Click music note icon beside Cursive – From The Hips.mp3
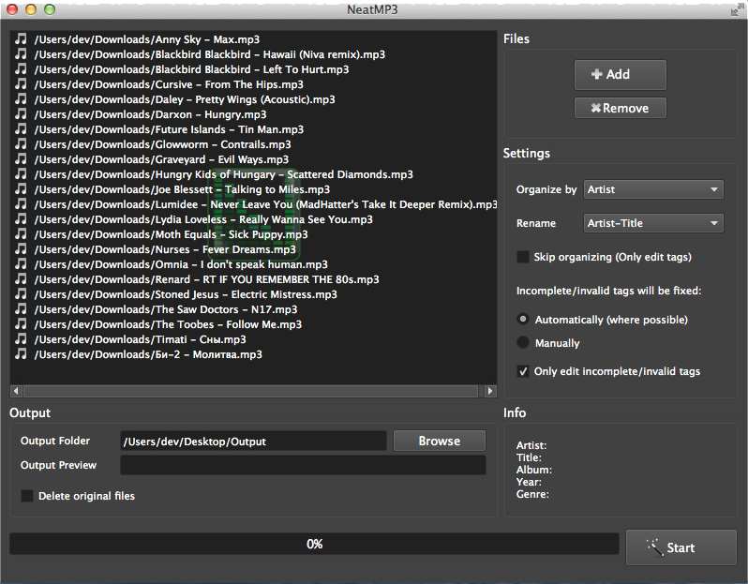The width and height of the screenshot is (748, 584). click(x=21, y=84)
